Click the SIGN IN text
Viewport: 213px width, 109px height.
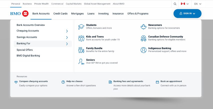pyautogui.click(x=187, y=13)
